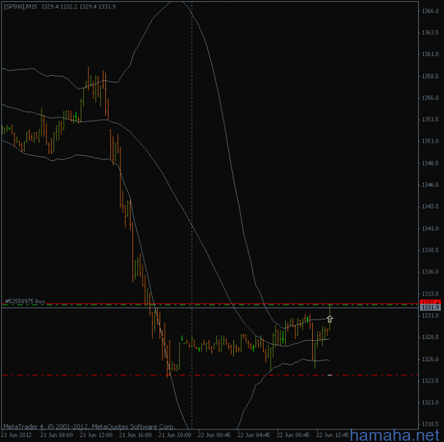Click the 21 Jun 2012 time label

pyautogui.click(x=16, y=435)
